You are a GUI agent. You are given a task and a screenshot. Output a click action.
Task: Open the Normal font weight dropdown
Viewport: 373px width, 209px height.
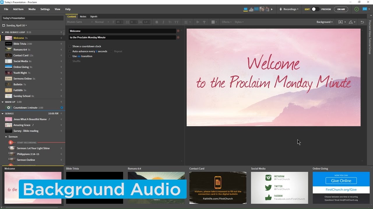[x=102, y=22]
